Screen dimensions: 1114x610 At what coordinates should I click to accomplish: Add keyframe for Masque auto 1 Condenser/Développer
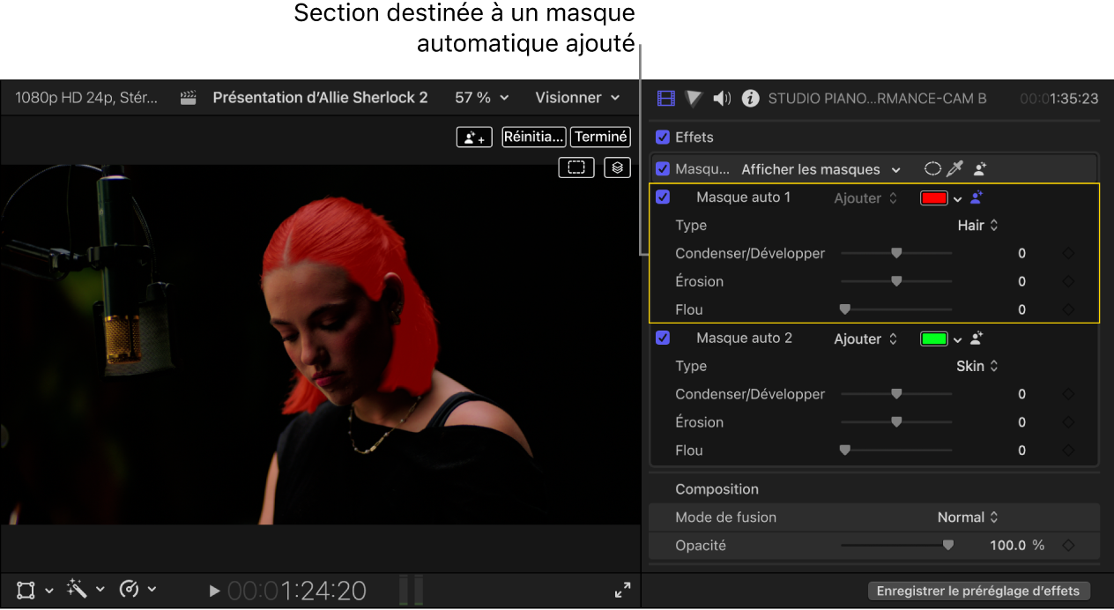click(1068, 254)
